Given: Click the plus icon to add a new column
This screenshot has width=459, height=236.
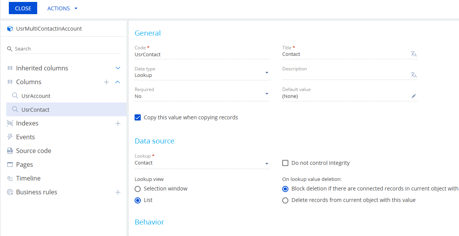Looking at the screenshot, I should point(106,81).
